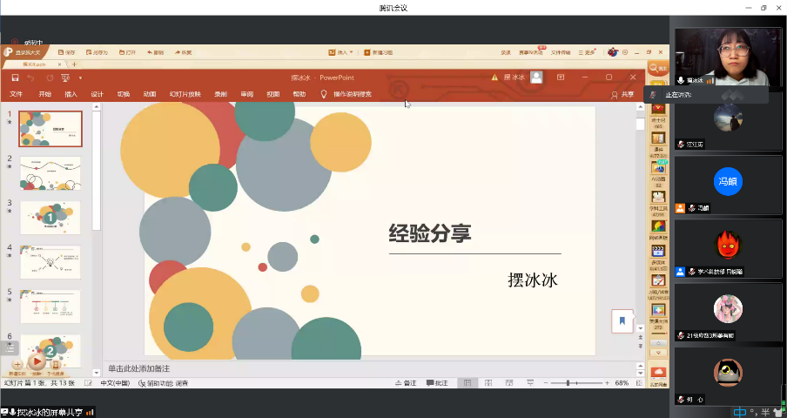Click the Undo arrow in quick access toolbar
The height and width of the screenshot is (418, 787).
click(31, 78)
